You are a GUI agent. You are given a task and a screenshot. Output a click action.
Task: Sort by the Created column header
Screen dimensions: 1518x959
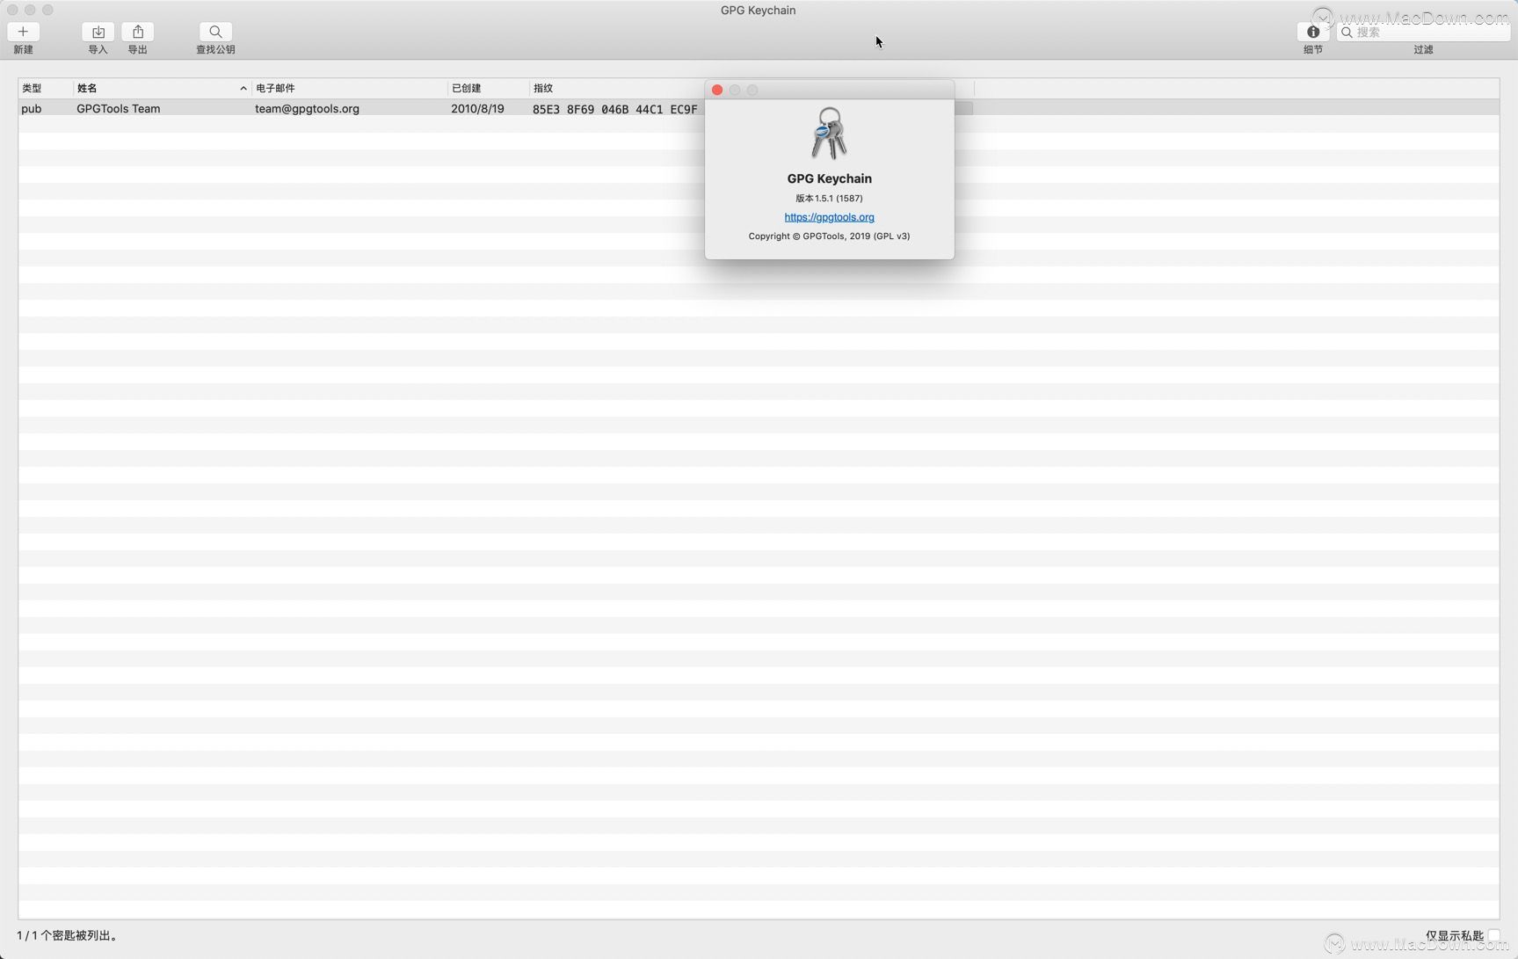point(488,88)
